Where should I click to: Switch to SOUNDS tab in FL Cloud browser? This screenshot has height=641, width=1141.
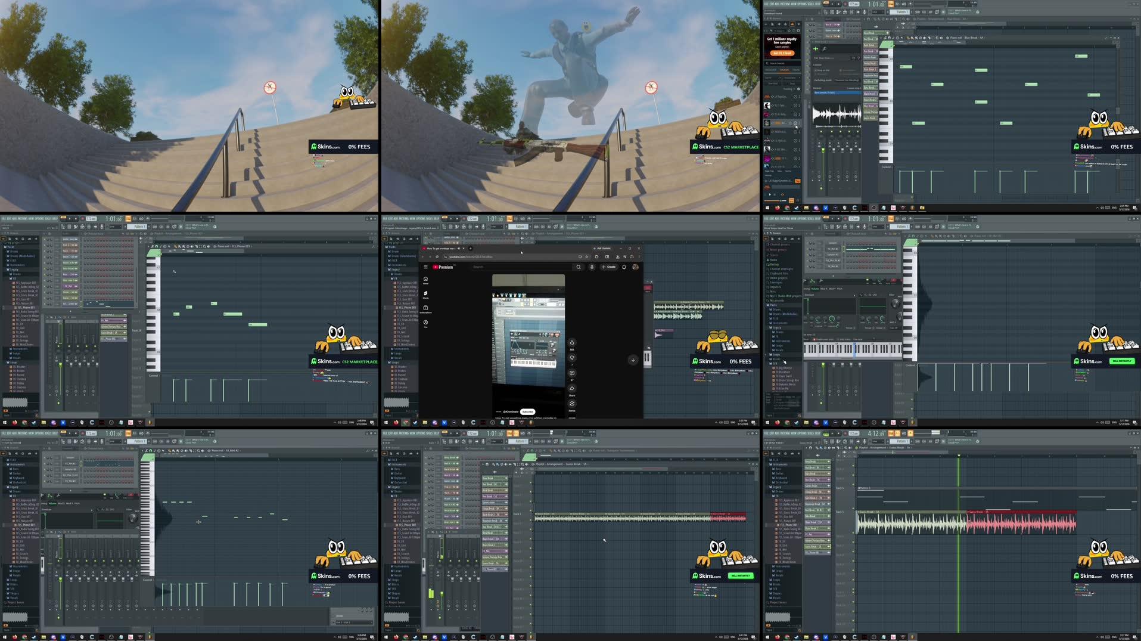[x=784, y=70]
